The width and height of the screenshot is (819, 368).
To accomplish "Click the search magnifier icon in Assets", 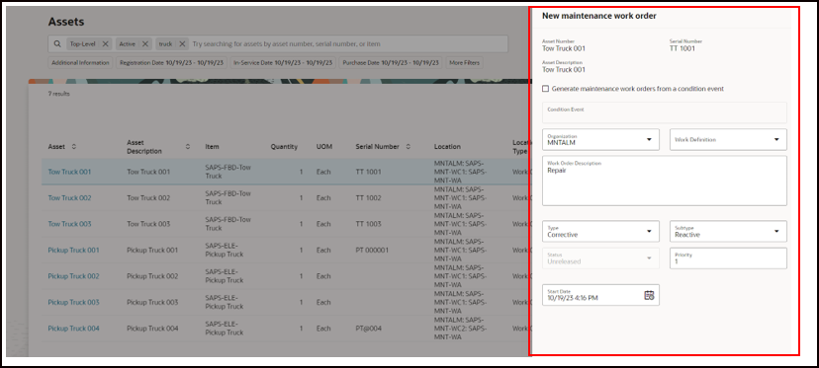I will [57, 44].
